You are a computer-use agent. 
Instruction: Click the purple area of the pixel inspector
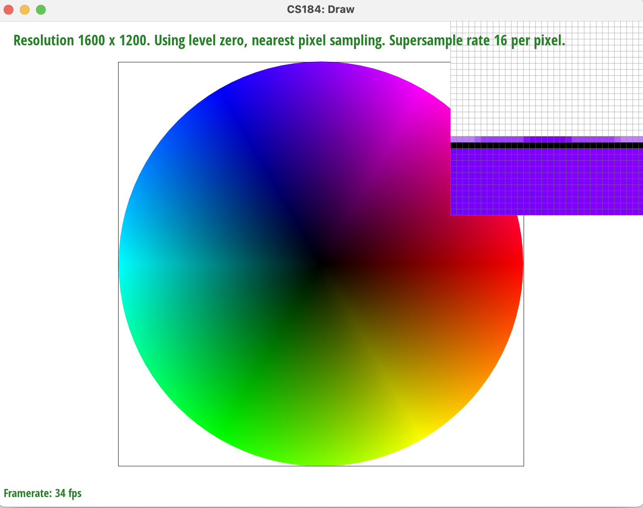click(546, 182)
